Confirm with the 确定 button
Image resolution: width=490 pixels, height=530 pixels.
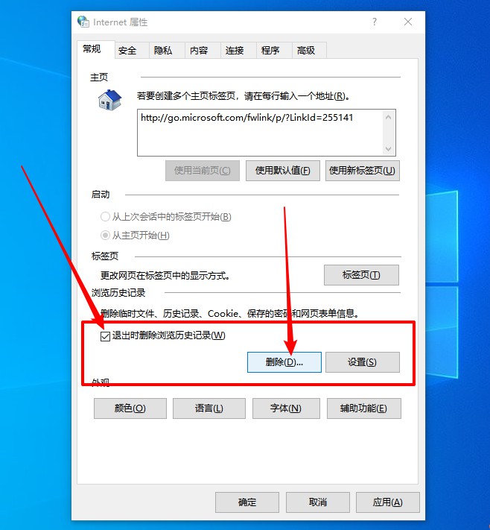[247, 502]
